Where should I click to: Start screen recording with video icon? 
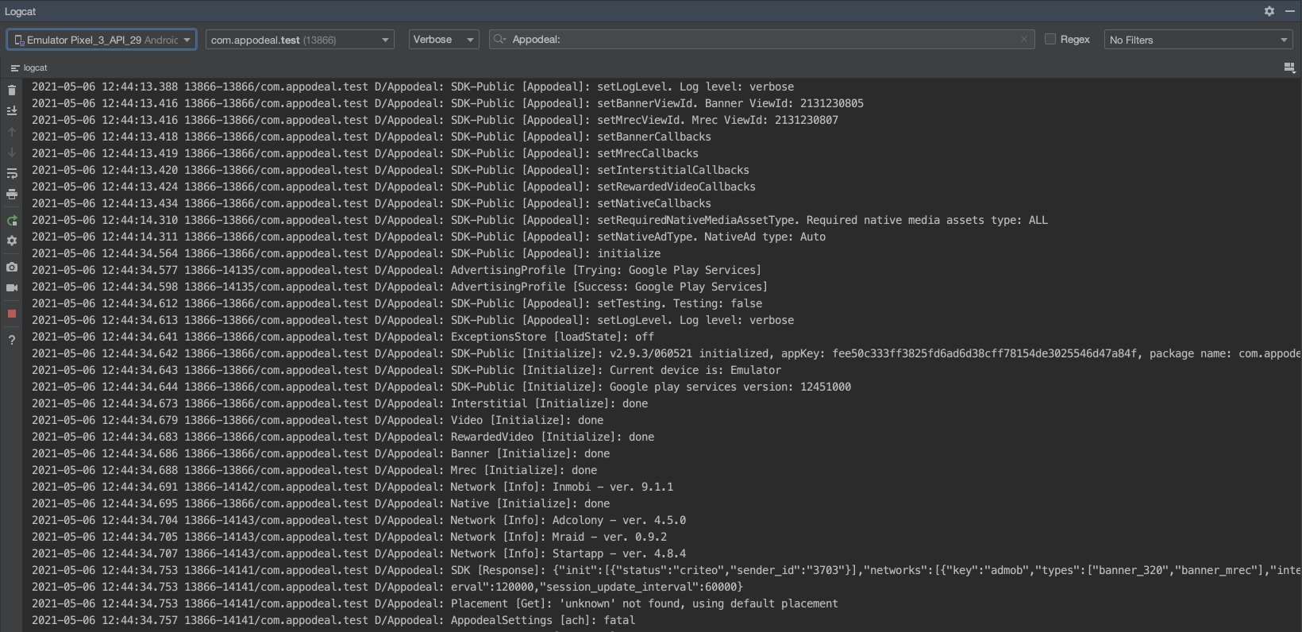coord(12,287)
